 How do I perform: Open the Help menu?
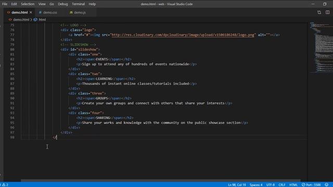click(92, 4)
